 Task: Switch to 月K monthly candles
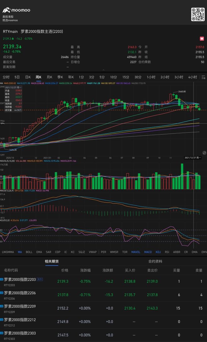point(49,77)
